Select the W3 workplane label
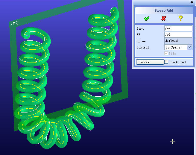The height and width of the screenshot is (155, 196). pyautogui.click(x=15, y=24)
